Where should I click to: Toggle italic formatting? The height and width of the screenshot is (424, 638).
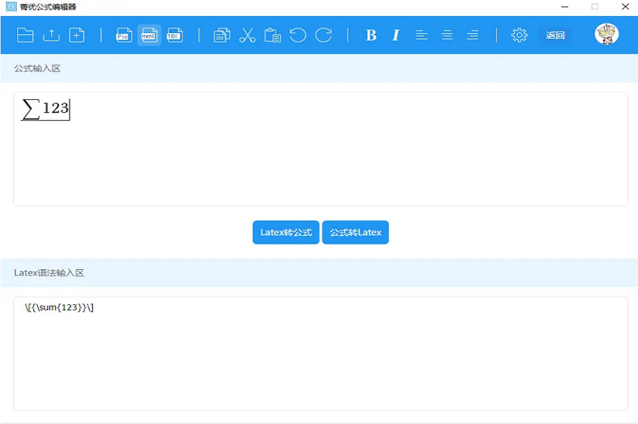coord(396,35)
